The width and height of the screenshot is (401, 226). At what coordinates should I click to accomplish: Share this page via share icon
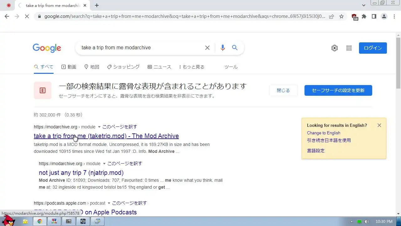click(x=331, y=16)
